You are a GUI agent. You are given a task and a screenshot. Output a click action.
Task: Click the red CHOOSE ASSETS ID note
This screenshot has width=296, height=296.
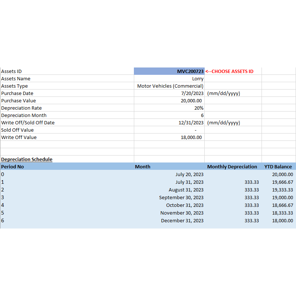click(229, 71)
